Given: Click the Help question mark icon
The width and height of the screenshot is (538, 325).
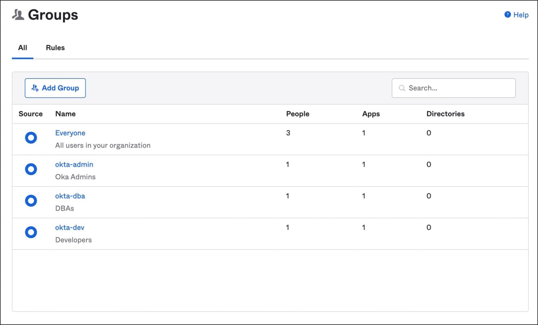Looking at the screenshot, I should pos(507,15).
